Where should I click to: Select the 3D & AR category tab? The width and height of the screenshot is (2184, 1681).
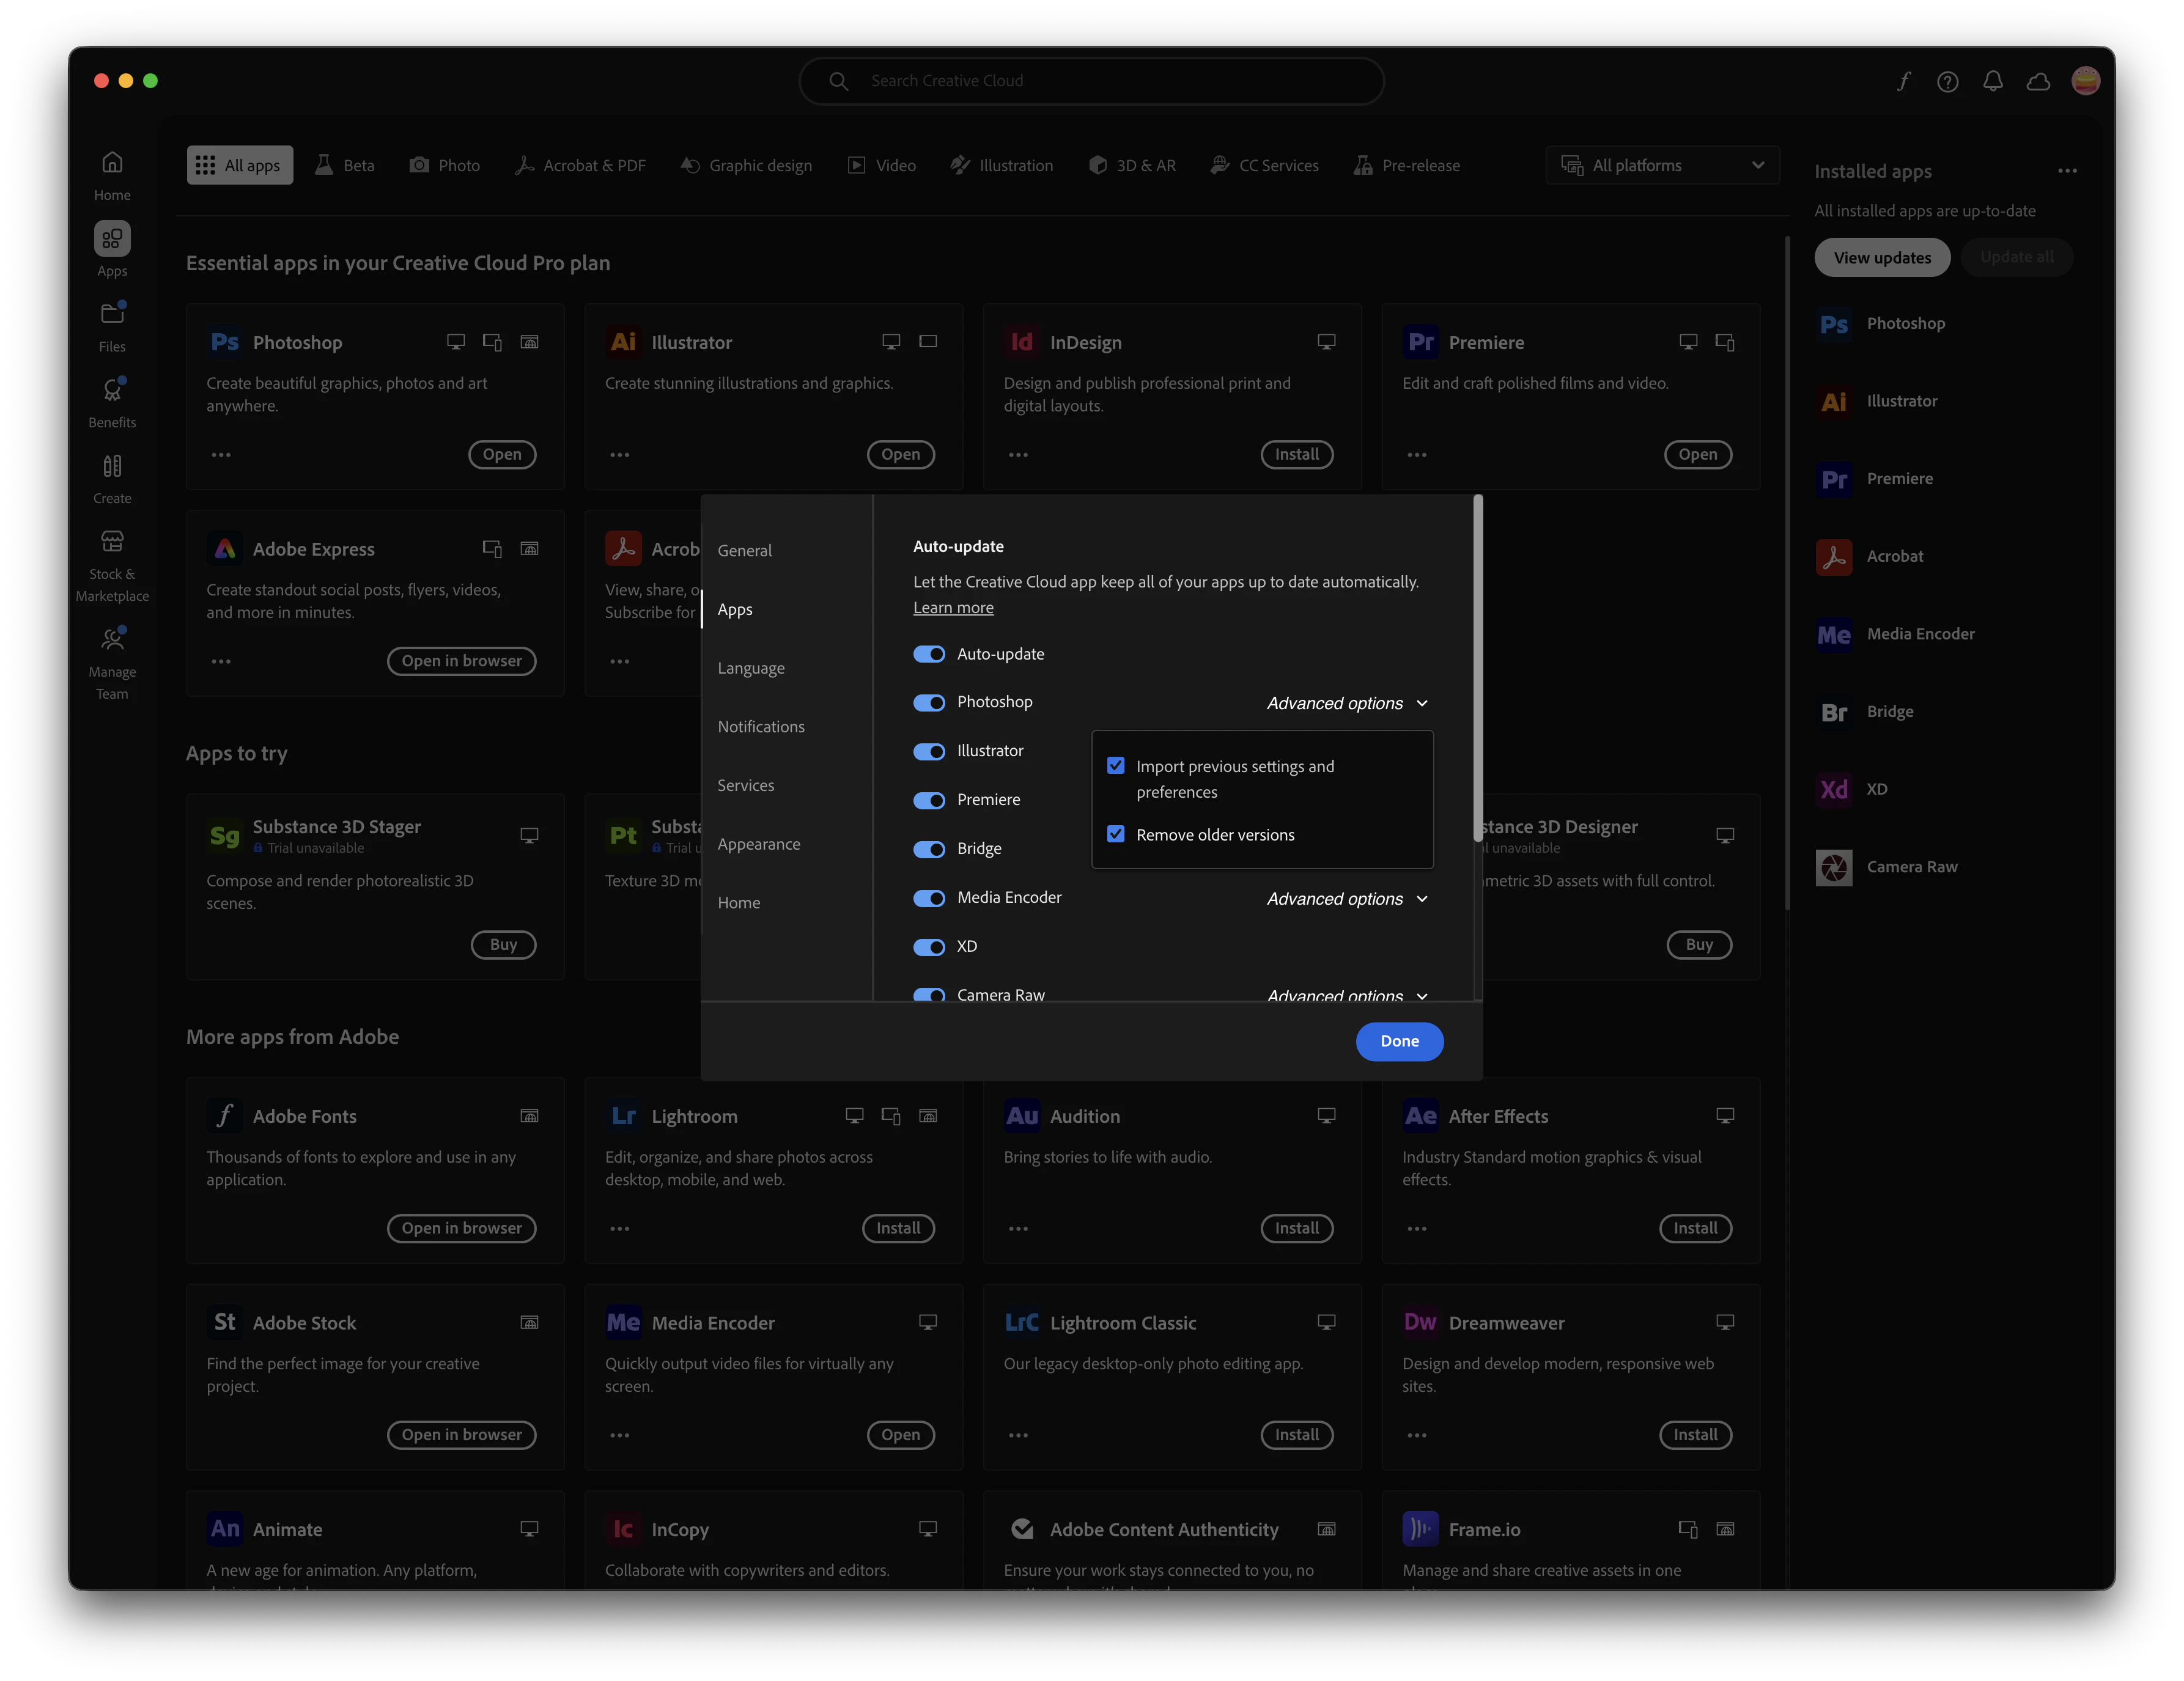click(1132, 165)
